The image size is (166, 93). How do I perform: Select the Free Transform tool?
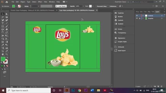[6, 36]
